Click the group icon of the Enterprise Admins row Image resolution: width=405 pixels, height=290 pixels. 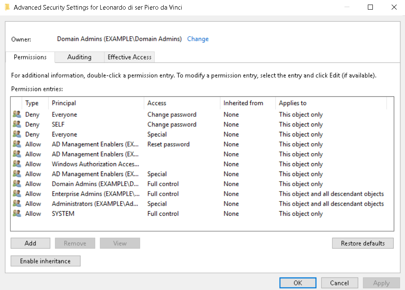[x=17, y=194]
